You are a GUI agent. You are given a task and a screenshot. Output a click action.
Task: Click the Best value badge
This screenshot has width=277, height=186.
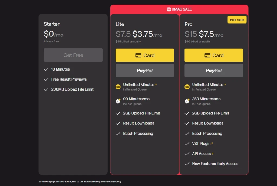tap(237, 20)
